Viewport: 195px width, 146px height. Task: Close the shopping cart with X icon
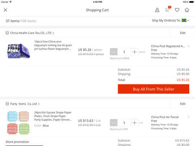[5, 10]
